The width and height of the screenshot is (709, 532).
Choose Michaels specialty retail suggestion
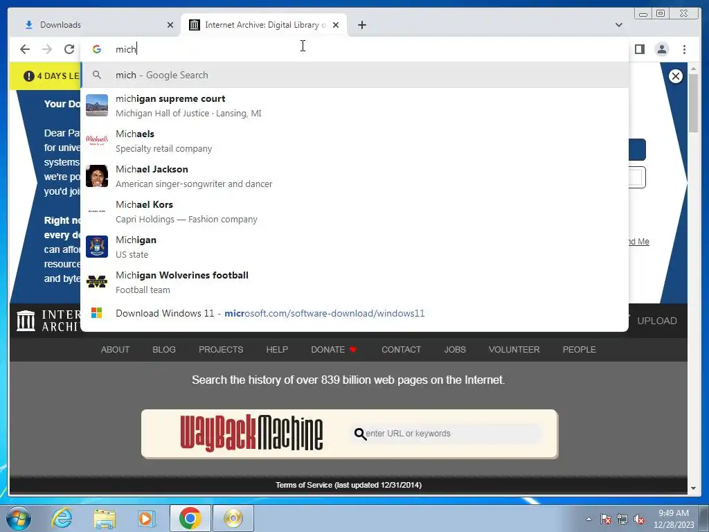click(x=354, y=141)
